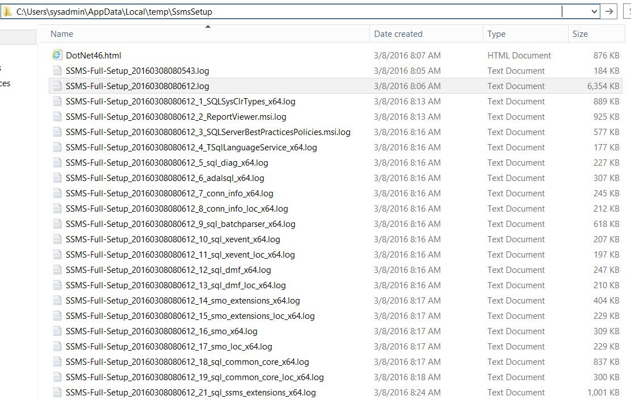The image size is (631, 400).
Task: Select the 7_conn_info_x64.log file name
Action: click(170, 193)
